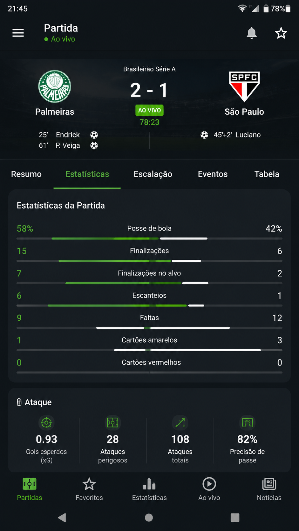Tap Endrick's goal entry at 25'
This screenshot has width=299, height=531.
pos(68,135)
